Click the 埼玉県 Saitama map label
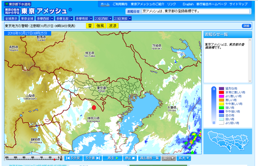 pos(89,54)
